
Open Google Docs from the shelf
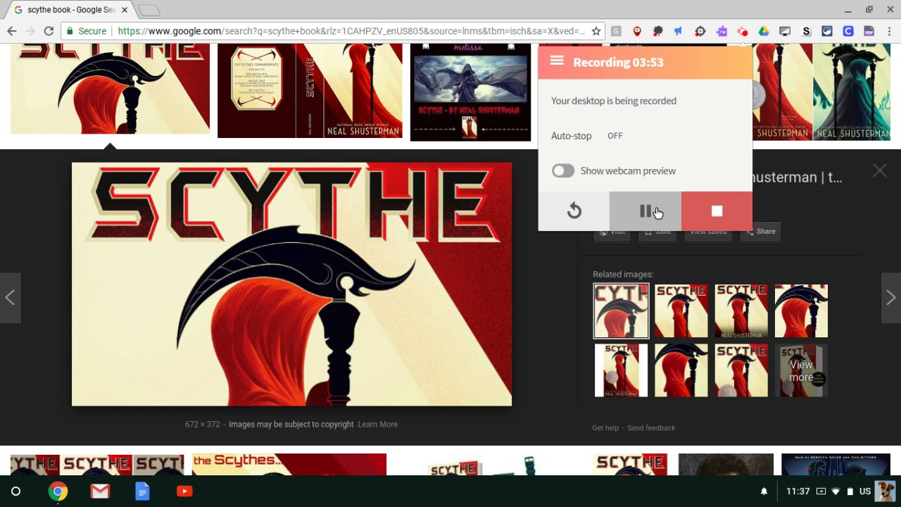click(142, 491)
